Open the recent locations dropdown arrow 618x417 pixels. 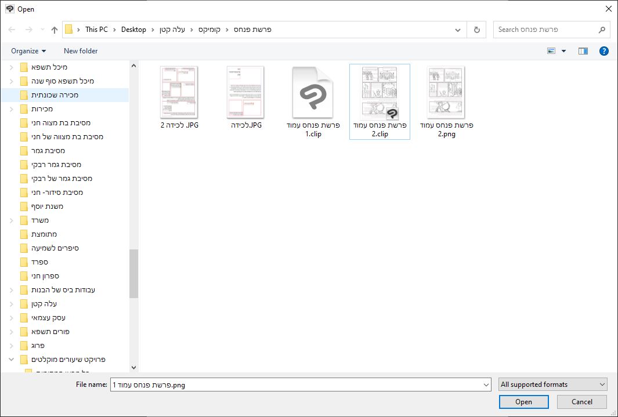pos(42,30)
